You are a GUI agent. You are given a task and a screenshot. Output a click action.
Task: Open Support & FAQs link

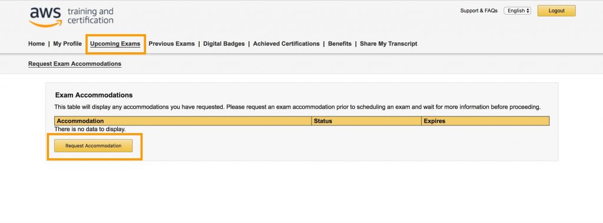click(479, 11)
